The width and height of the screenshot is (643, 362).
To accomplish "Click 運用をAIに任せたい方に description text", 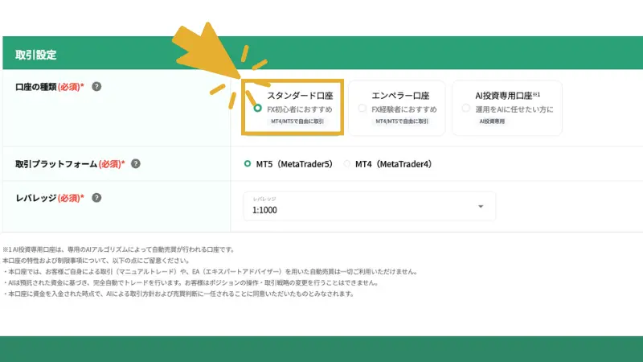I will [514, 109].
